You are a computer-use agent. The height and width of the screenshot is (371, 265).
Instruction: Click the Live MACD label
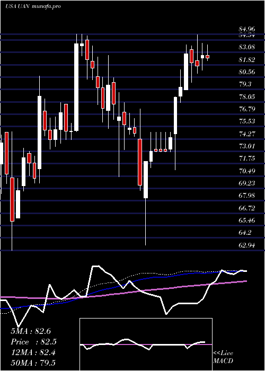[x=223, y=357]
